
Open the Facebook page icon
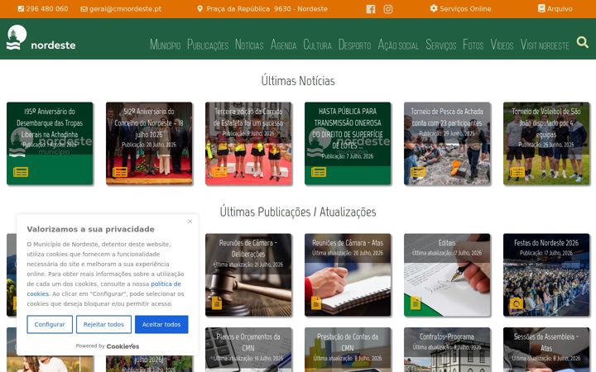(371, 9)
